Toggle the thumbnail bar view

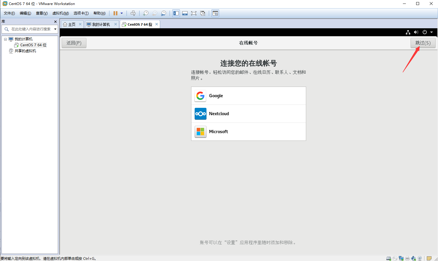(185, 13)
